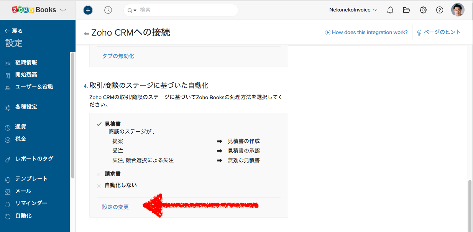Click the 見積書の承認 text
Image resolution: width=473 pixels, height=232 pixels.
click(x=244, y=151)
